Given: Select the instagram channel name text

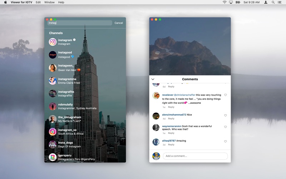Looking at the screenshot, I should (x=65, y=40).
